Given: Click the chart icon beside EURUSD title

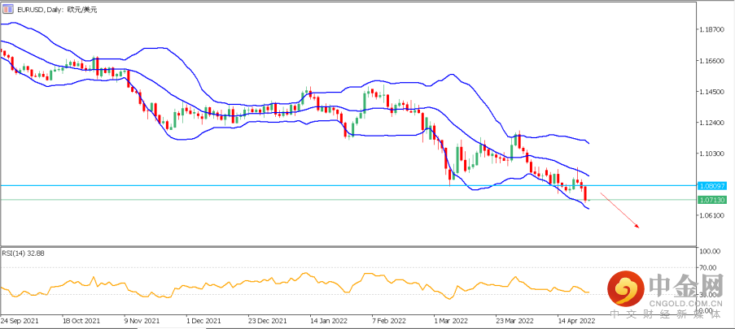Looking at the screenshot, I should (x=7, y=9).
